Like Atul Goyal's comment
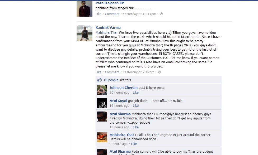The height and width of the screenshot is (155, 258). tap(136, 106)
